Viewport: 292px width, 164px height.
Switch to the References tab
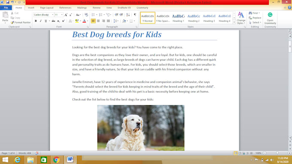click(x=65, y=8)
